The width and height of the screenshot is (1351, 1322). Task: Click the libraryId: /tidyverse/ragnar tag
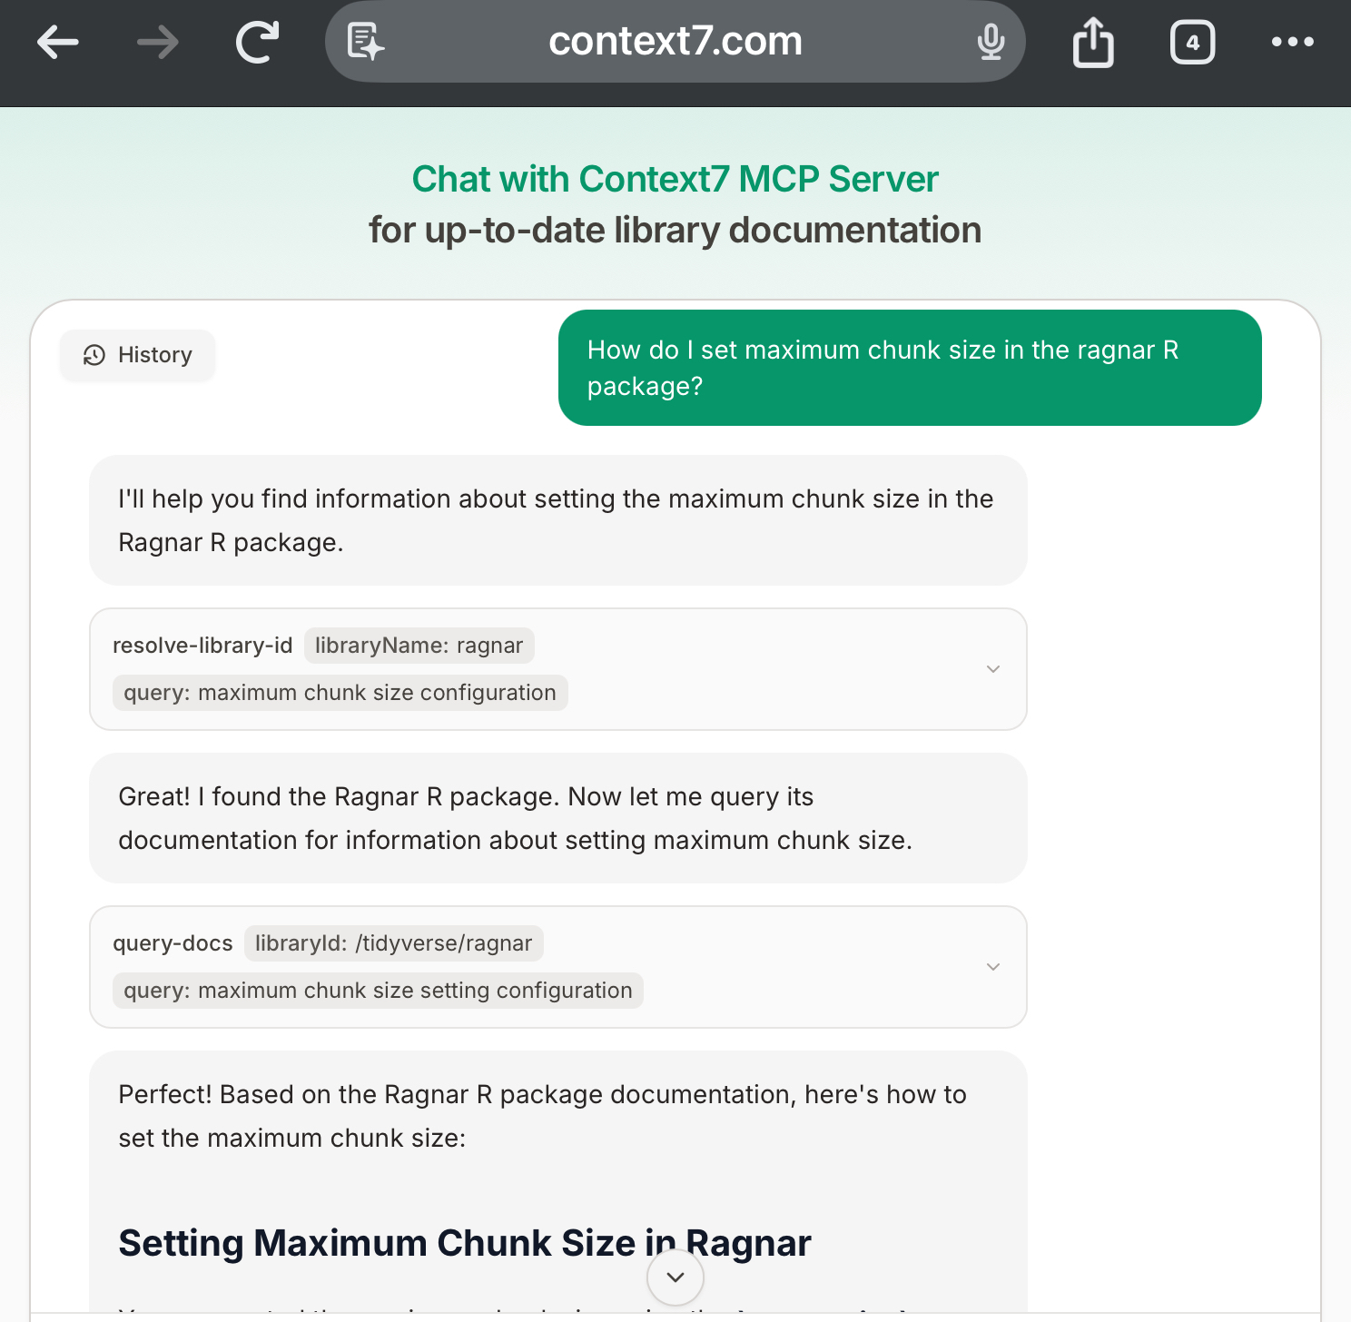[393, 943]
